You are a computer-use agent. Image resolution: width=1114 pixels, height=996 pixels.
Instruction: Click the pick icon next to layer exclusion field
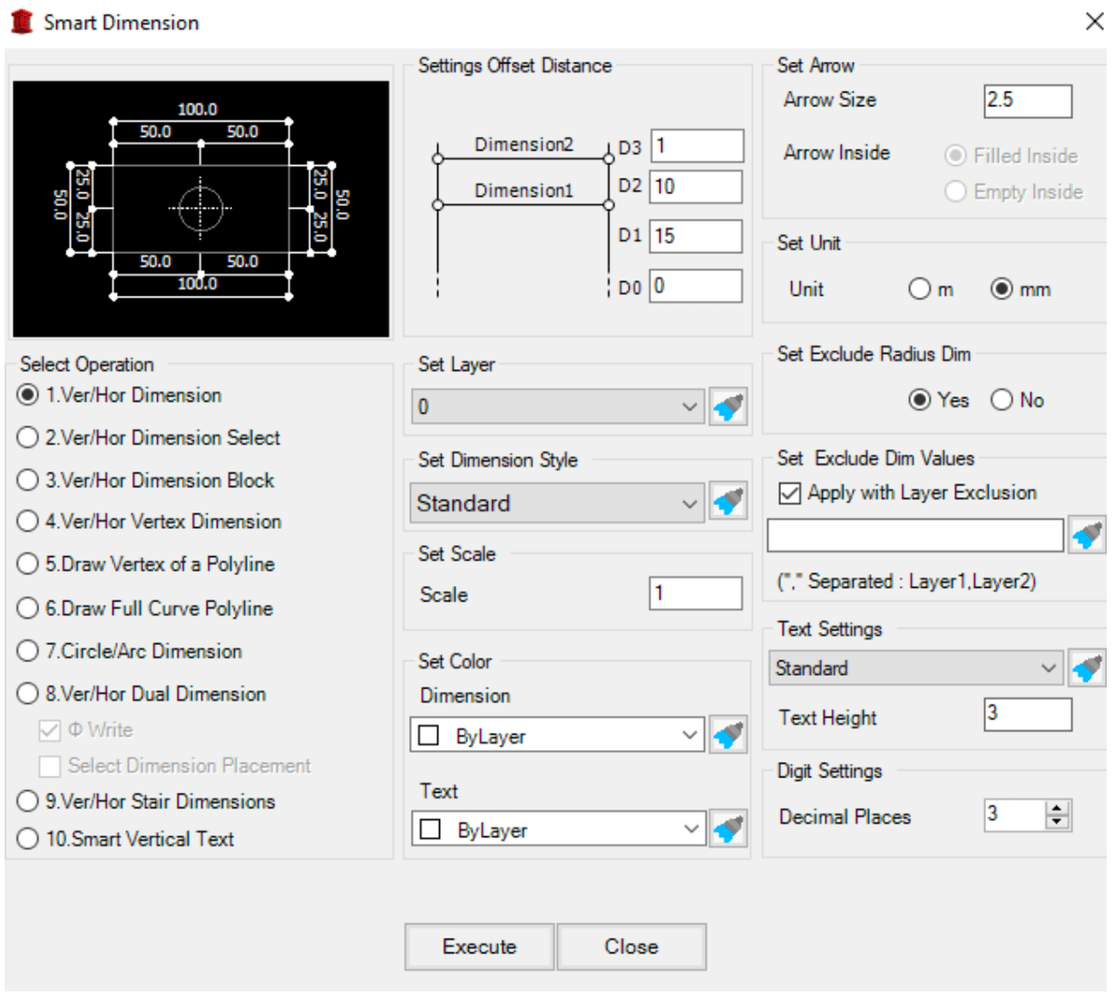[1086, 535]
